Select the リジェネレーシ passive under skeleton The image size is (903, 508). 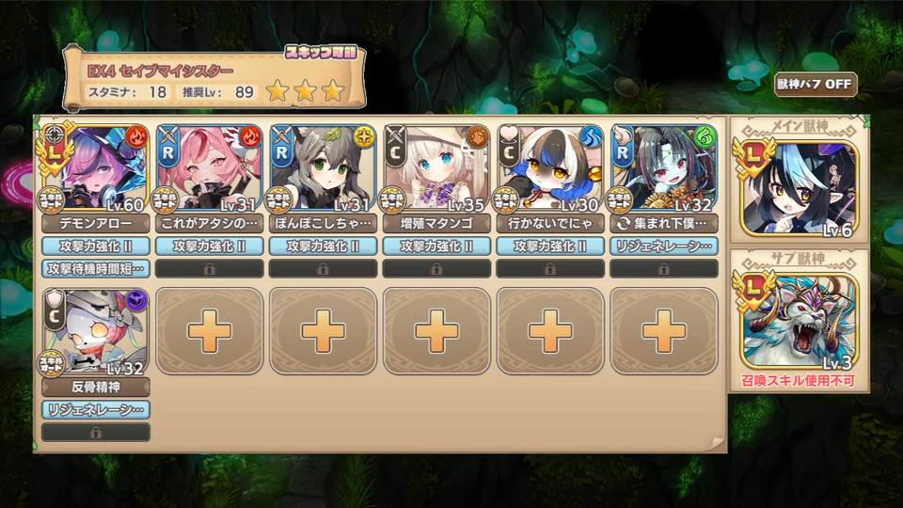pos(96,410)
